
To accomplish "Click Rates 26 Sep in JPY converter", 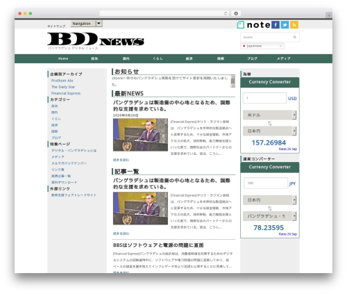I will coord(288,234).
